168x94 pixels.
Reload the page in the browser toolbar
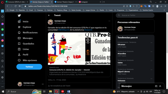point(15,6)
